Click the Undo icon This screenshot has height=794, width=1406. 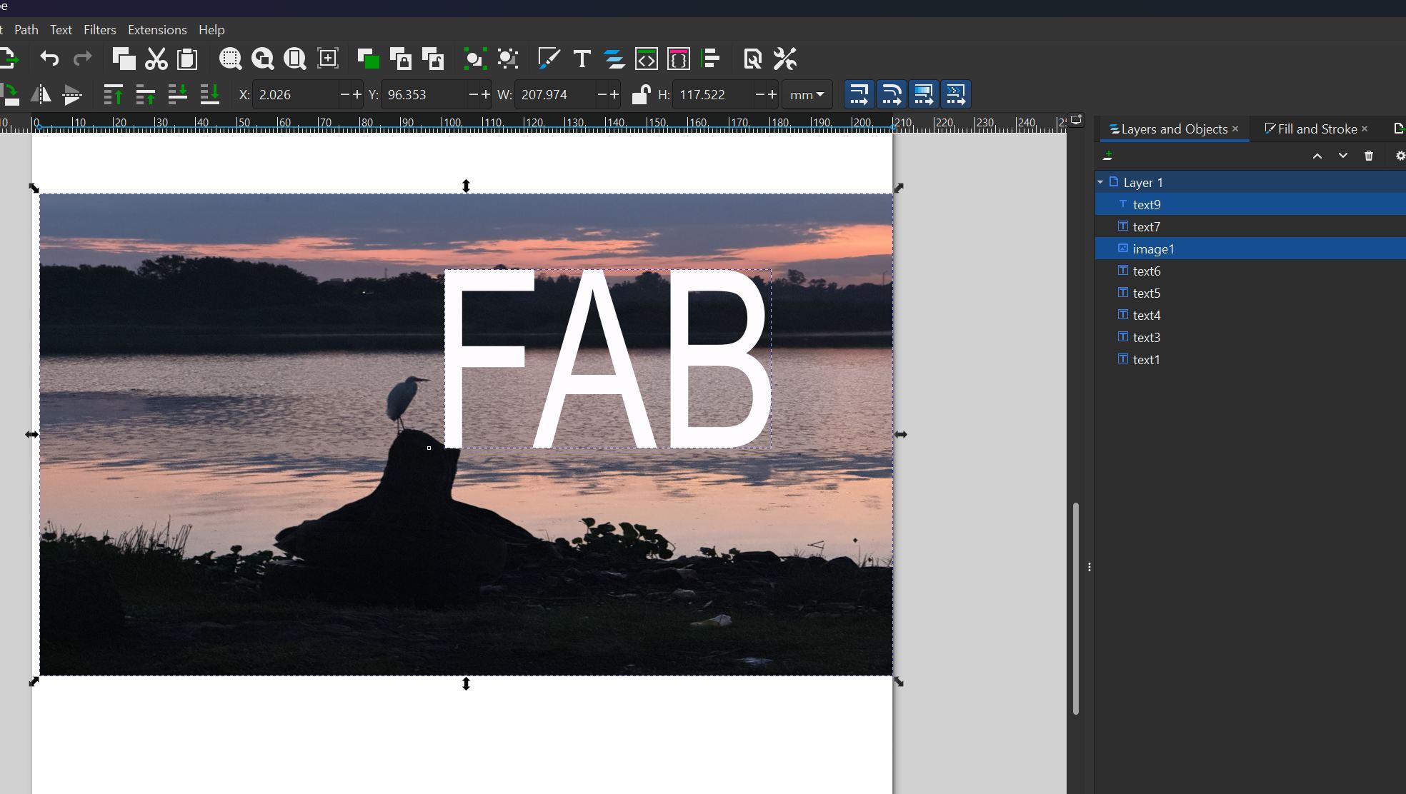tap(49, 59)
